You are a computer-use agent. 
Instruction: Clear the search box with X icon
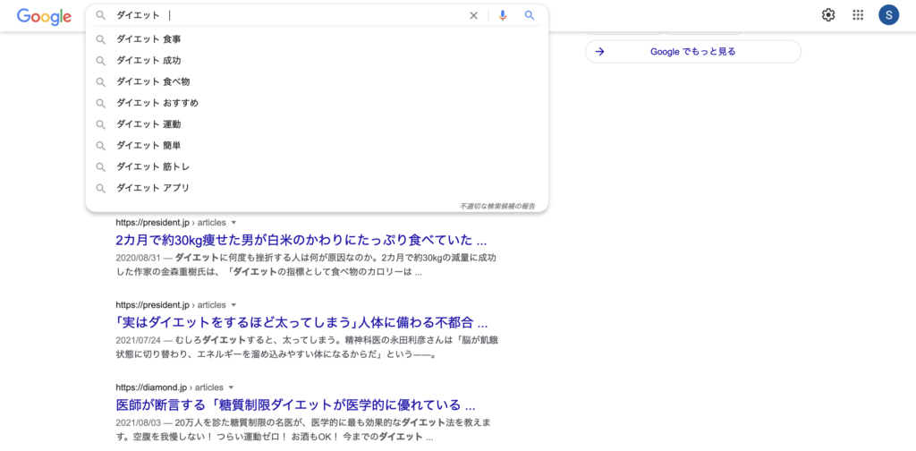click(474, 15)
